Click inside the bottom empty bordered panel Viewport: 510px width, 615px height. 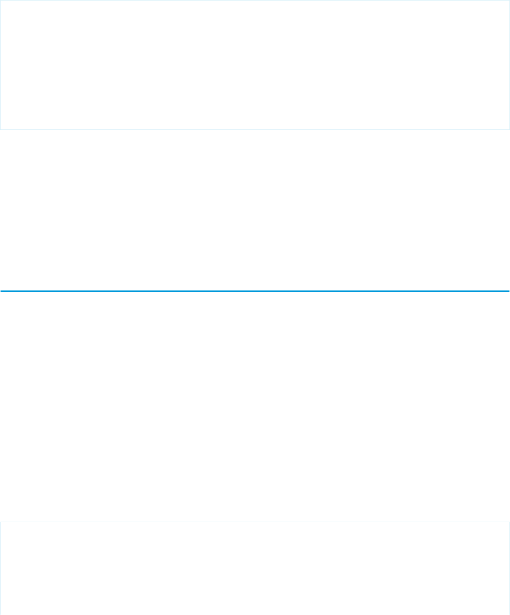254,568
